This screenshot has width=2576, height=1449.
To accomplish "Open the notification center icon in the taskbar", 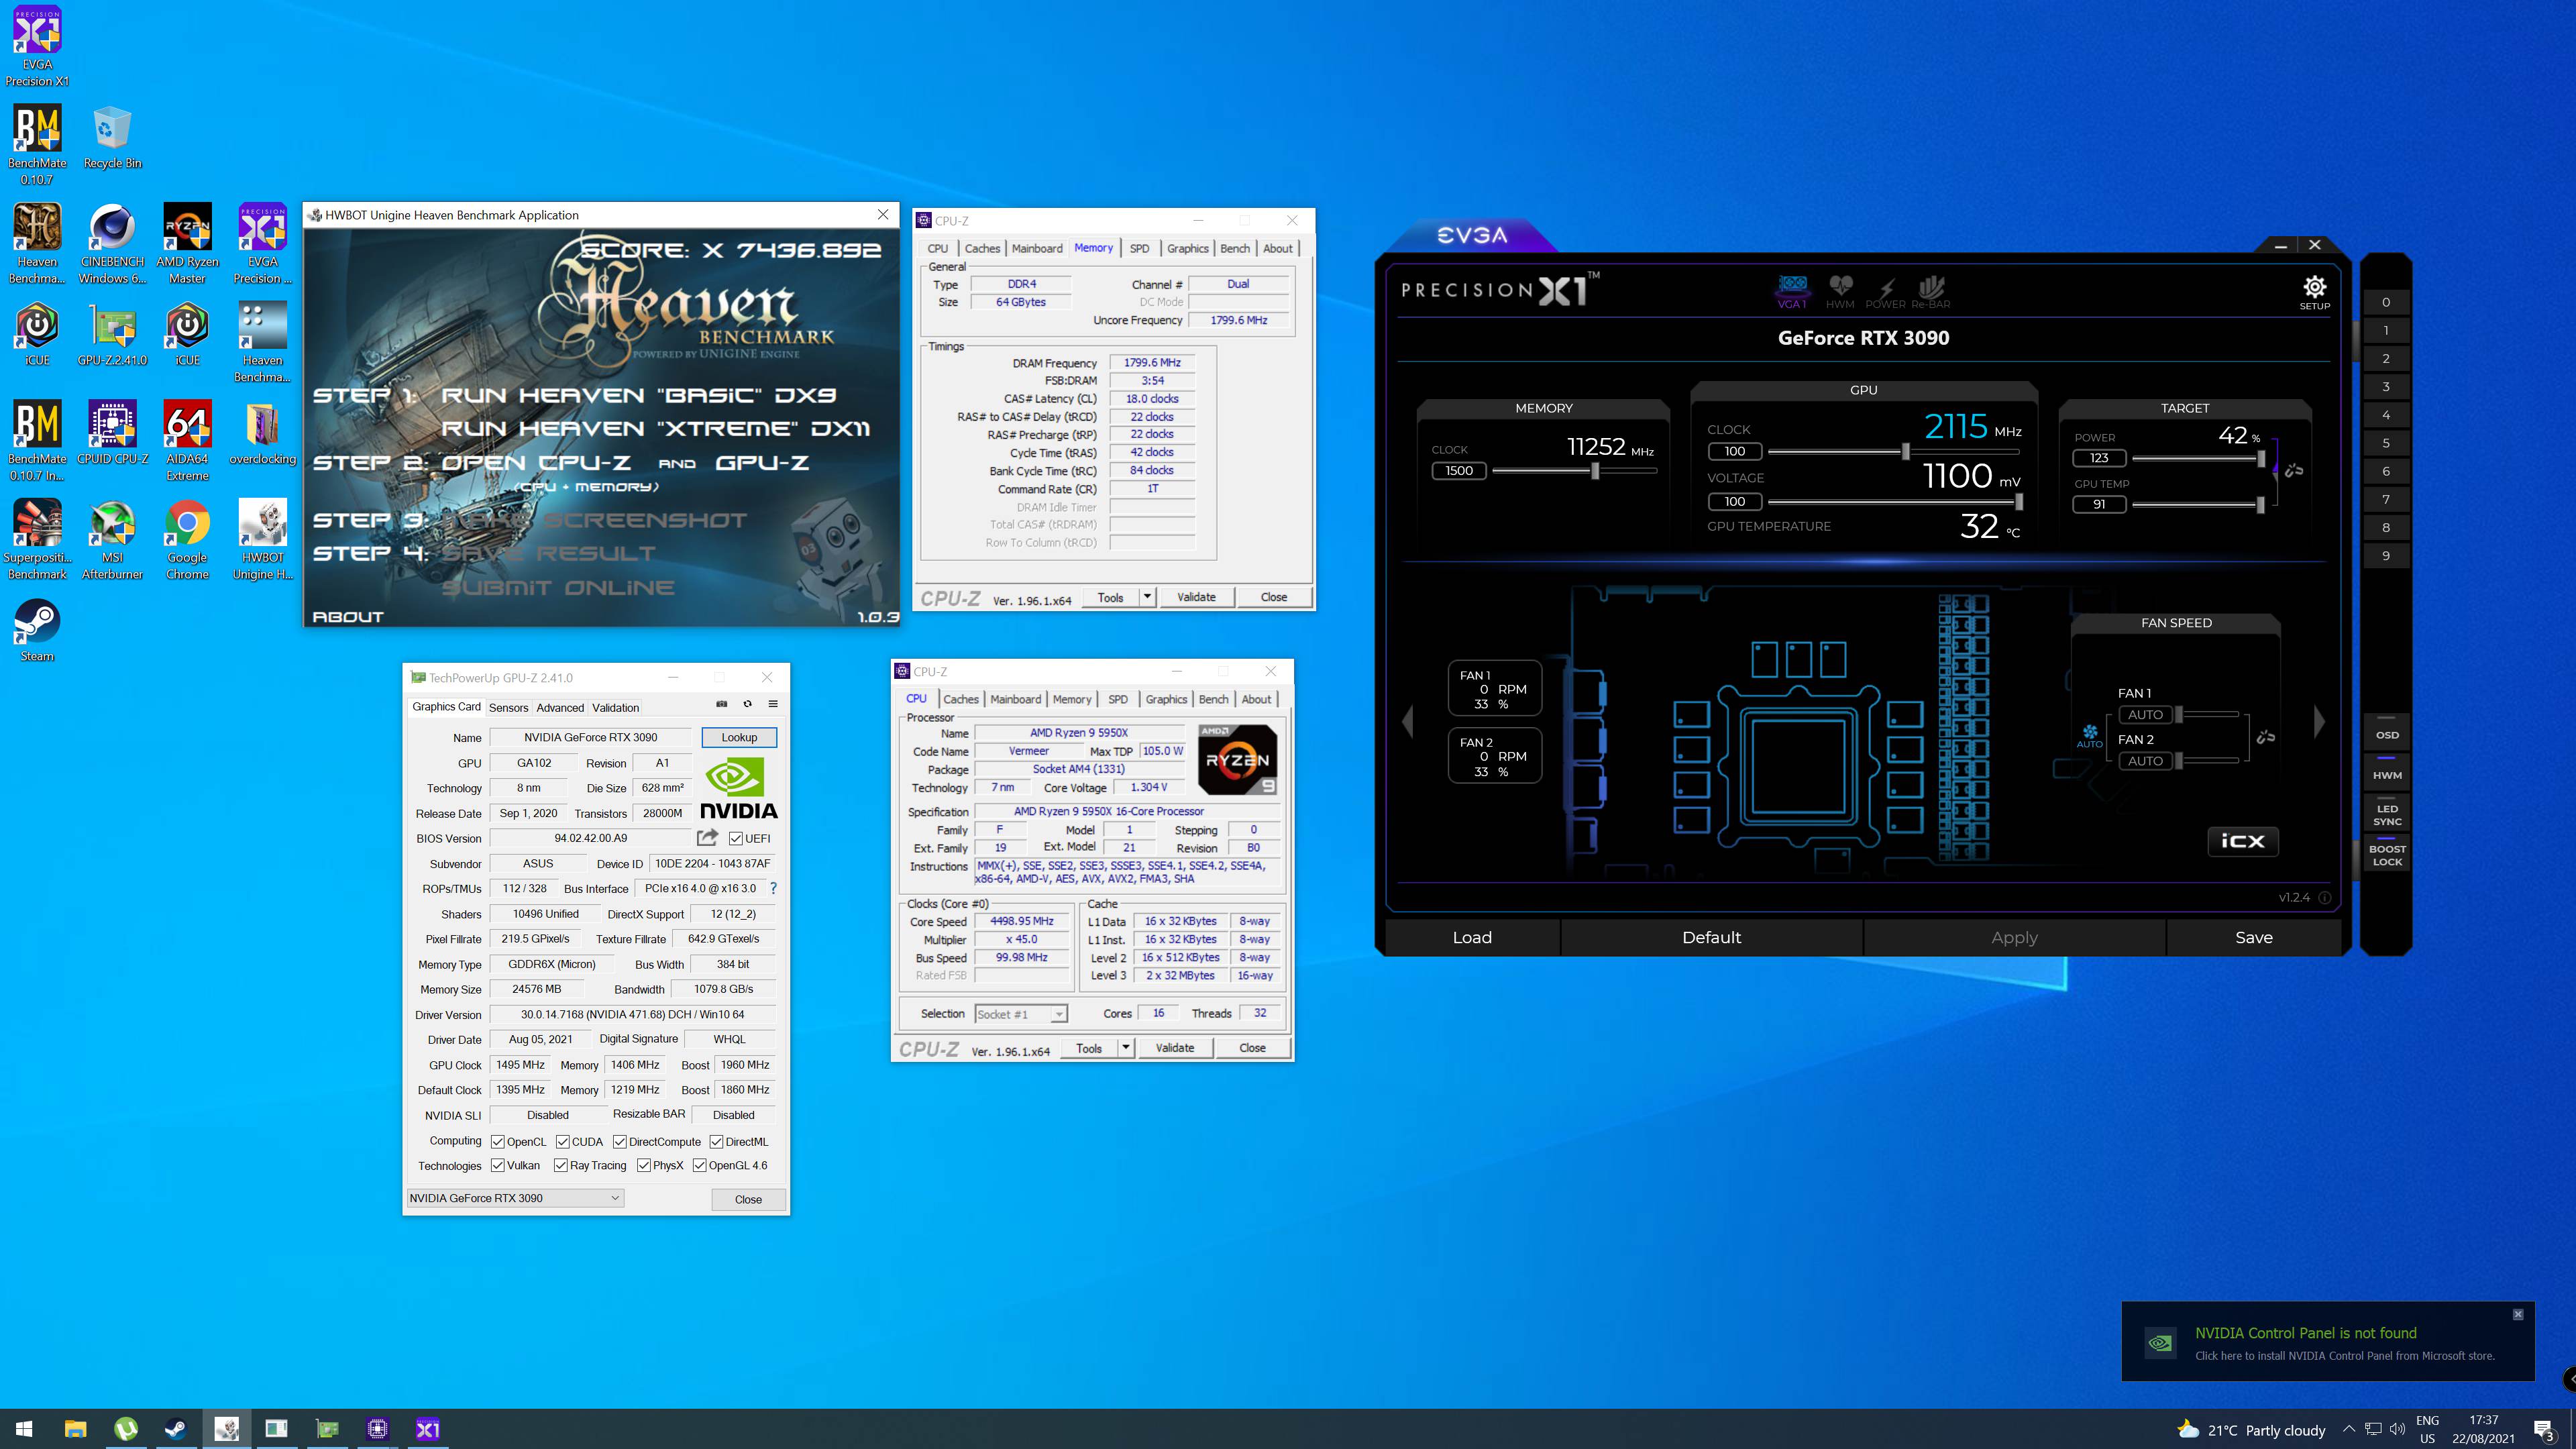I will click(x=2544, y=1429).
